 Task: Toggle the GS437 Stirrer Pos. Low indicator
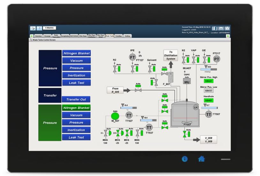(x=209, y=91)
